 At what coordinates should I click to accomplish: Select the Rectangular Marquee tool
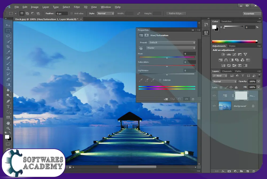(8, 31)
